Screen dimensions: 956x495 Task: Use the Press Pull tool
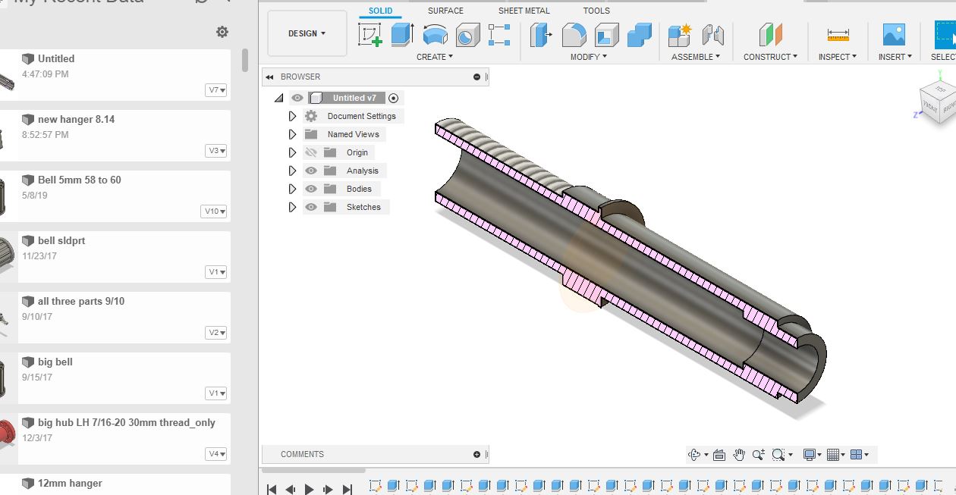[541, 35]
